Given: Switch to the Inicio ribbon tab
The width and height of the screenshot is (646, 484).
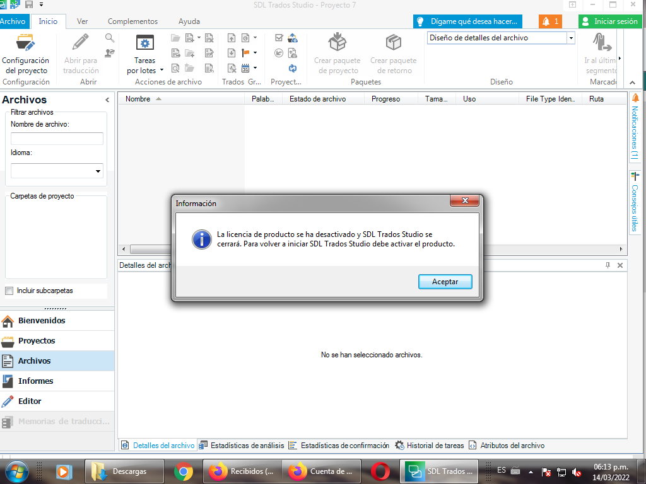Looking at the screenshot, I should click(48, 21).
